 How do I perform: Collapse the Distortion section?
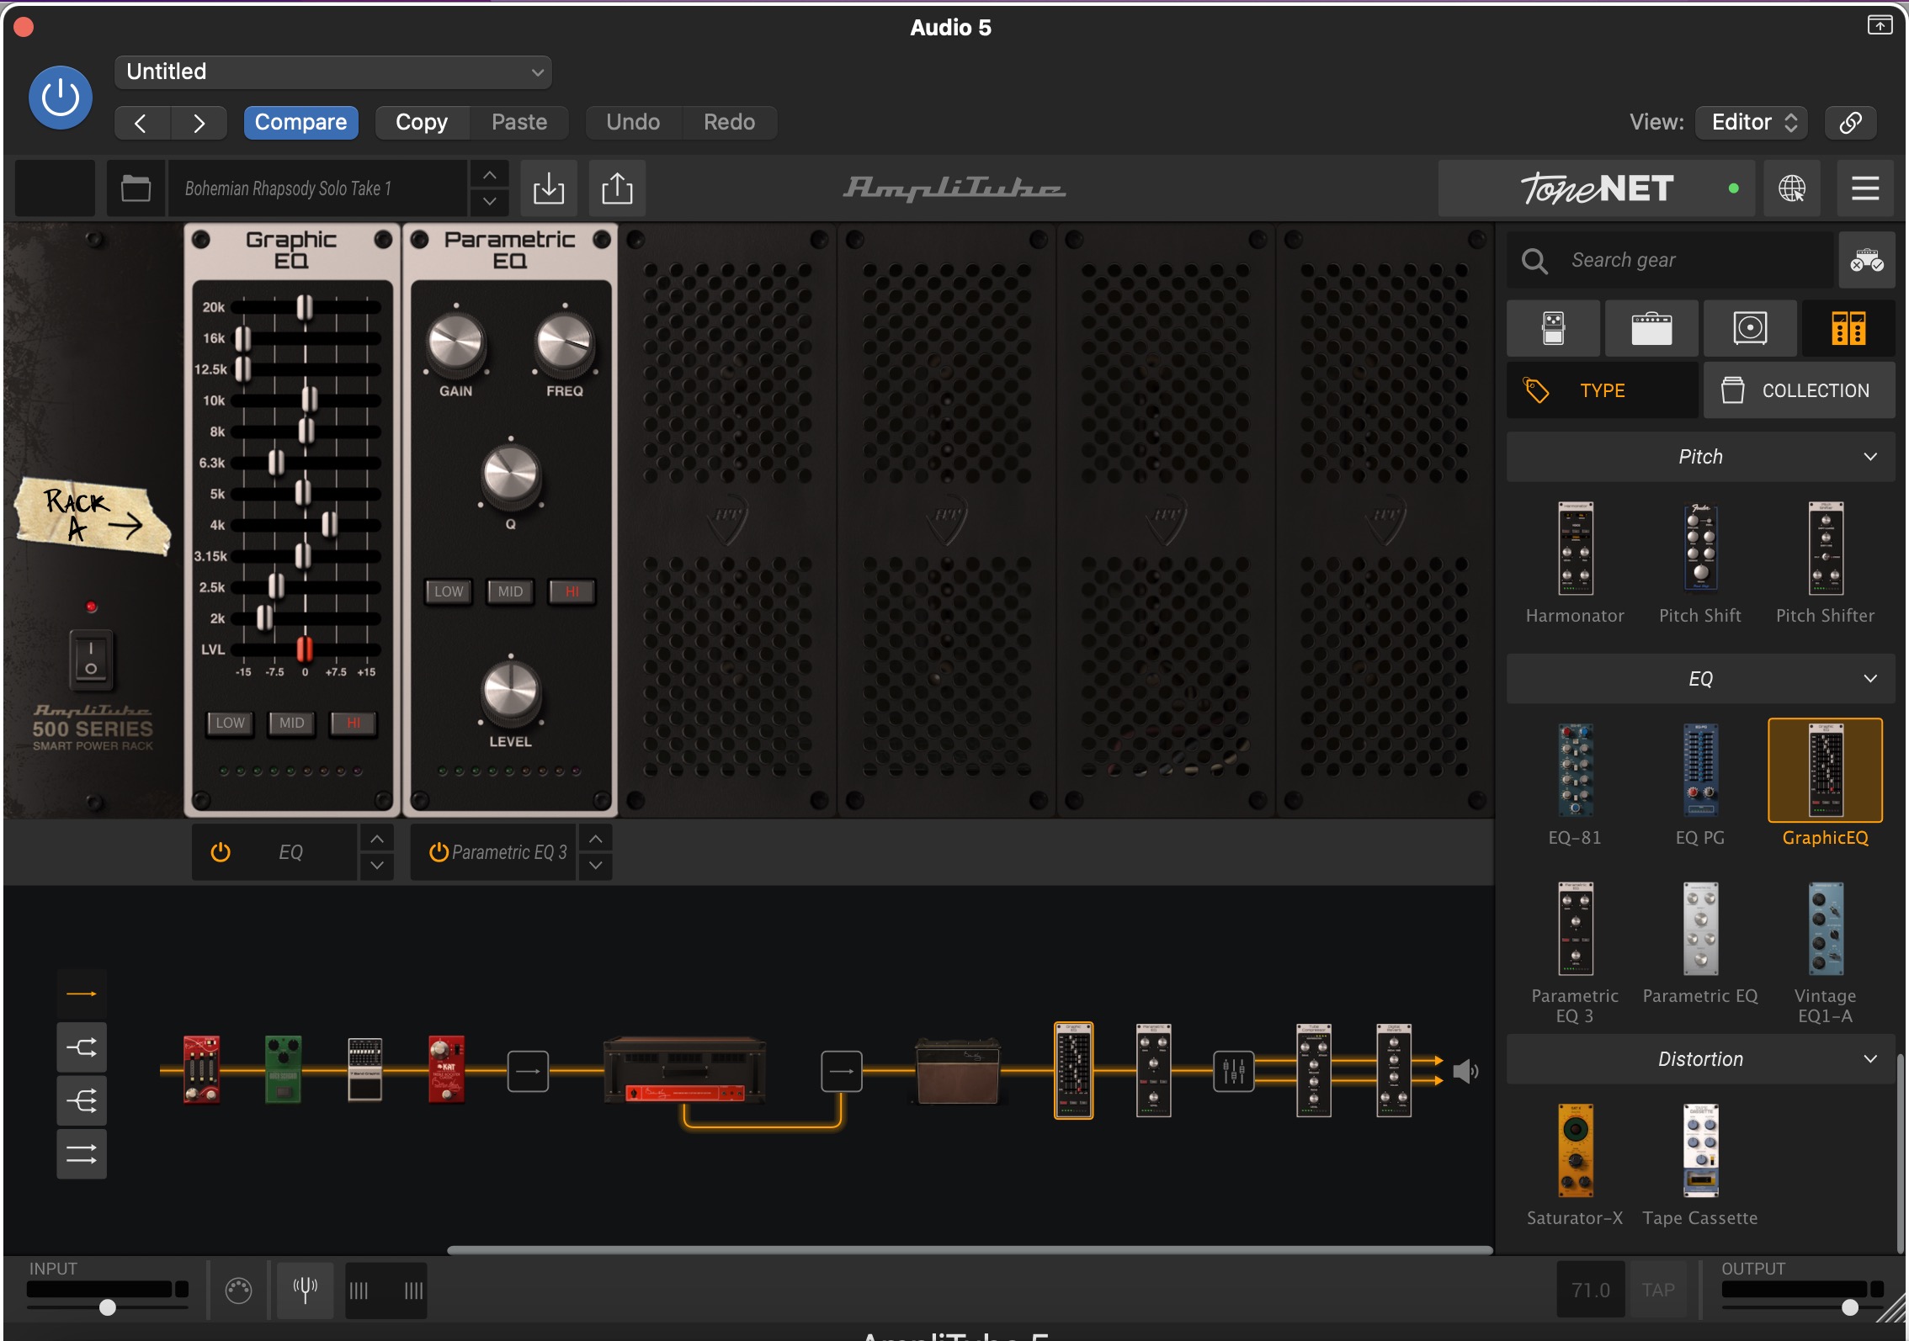(x=1700, y=1059)
